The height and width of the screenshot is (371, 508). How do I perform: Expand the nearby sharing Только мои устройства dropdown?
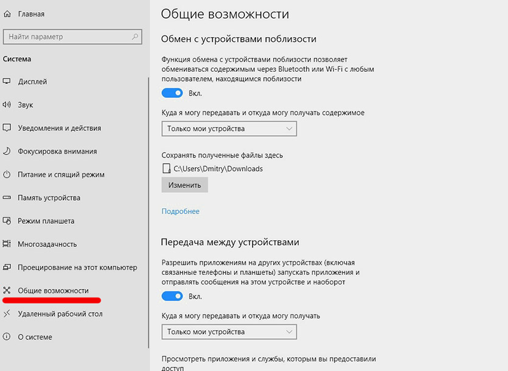229,129
